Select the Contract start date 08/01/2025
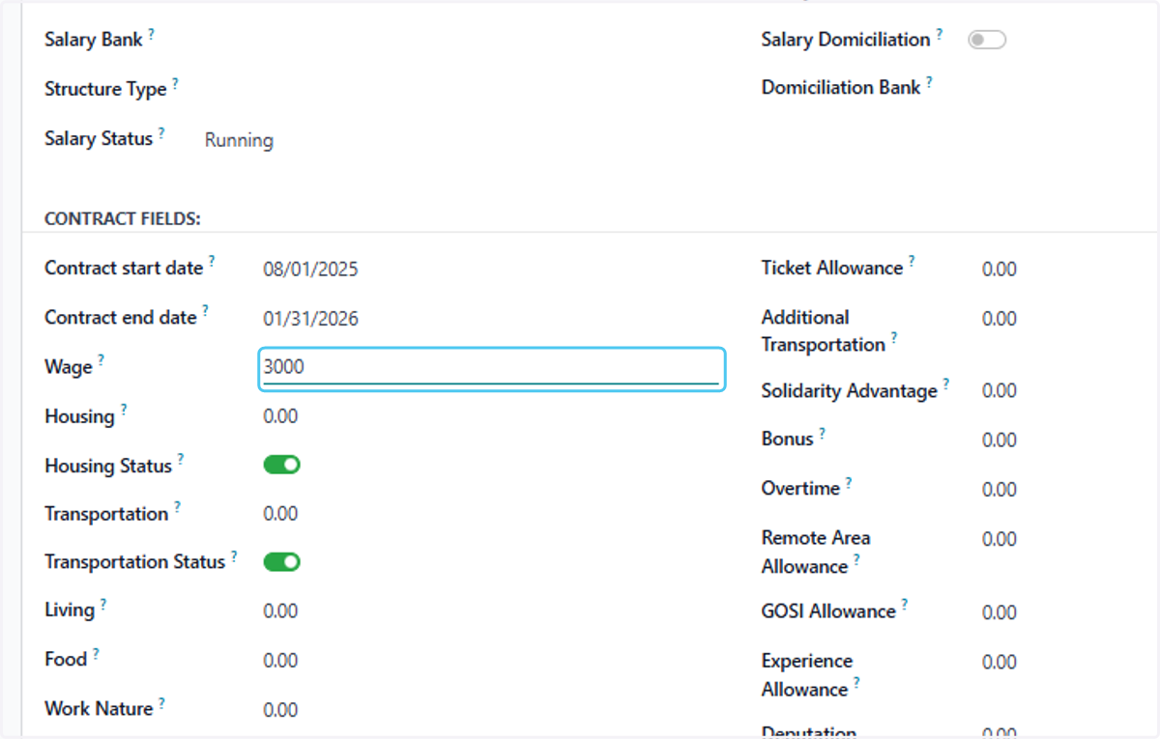 pos(310,269)
